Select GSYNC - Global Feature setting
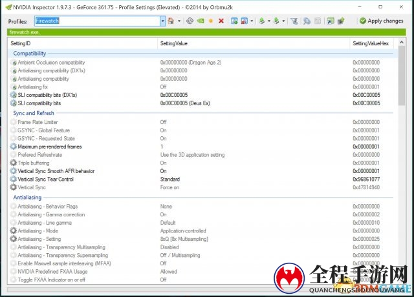Viewport: 414px width, 297px height. 43,130
